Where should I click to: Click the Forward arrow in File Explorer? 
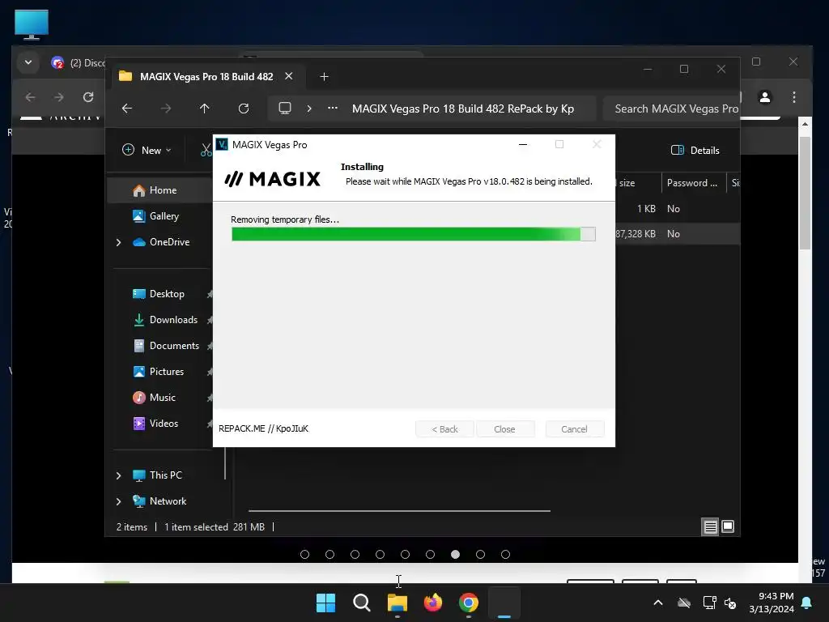[x=166, y=109]
